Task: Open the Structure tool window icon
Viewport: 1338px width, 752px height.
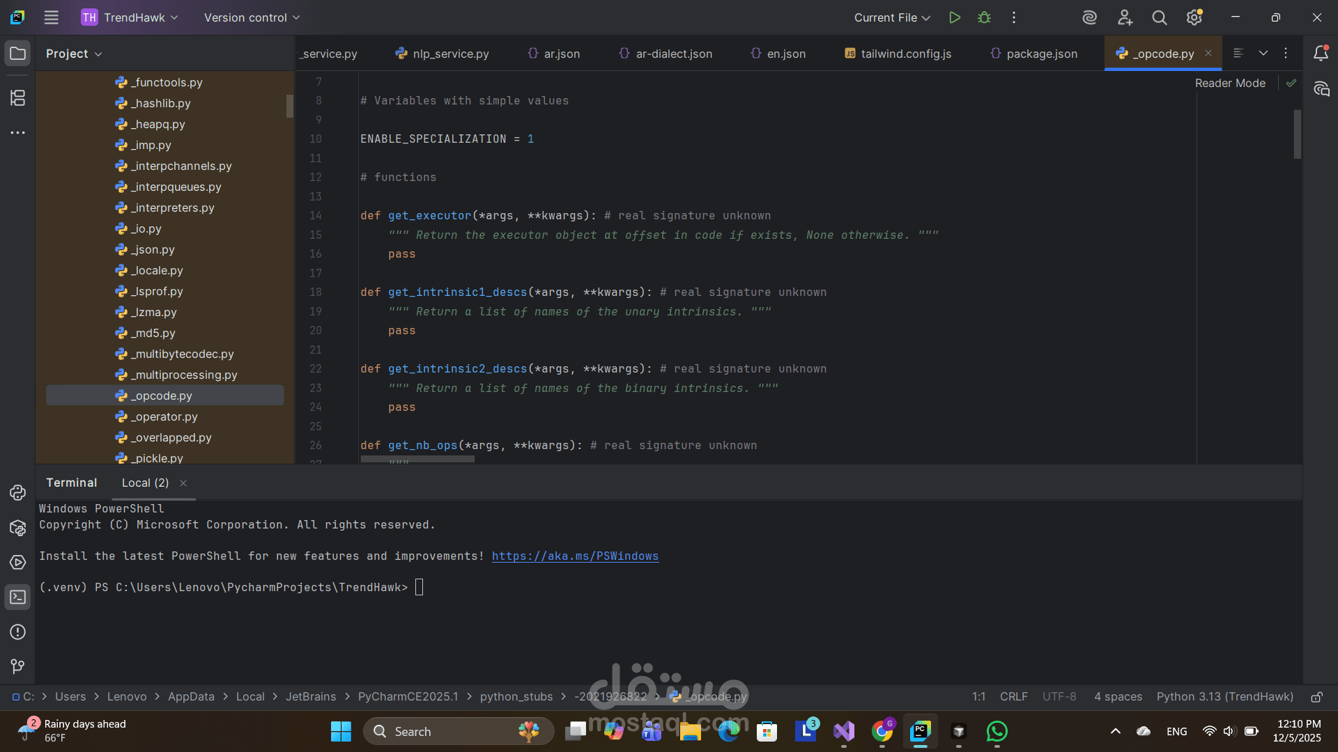Action: pos(18,98)
